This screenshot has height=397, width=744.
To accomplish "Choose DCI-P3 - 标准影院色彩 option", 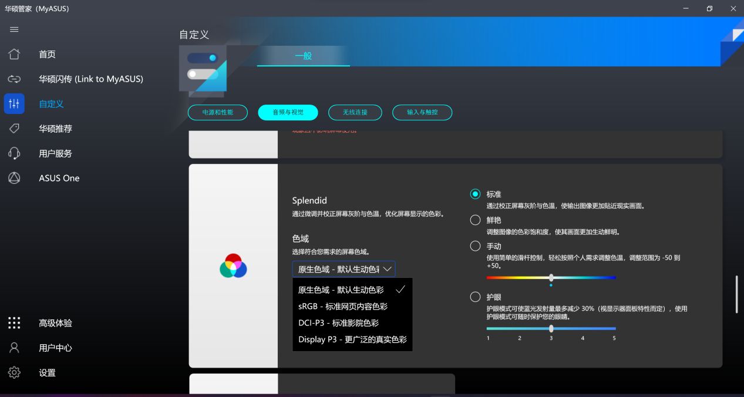I will [x=352, y=322].
